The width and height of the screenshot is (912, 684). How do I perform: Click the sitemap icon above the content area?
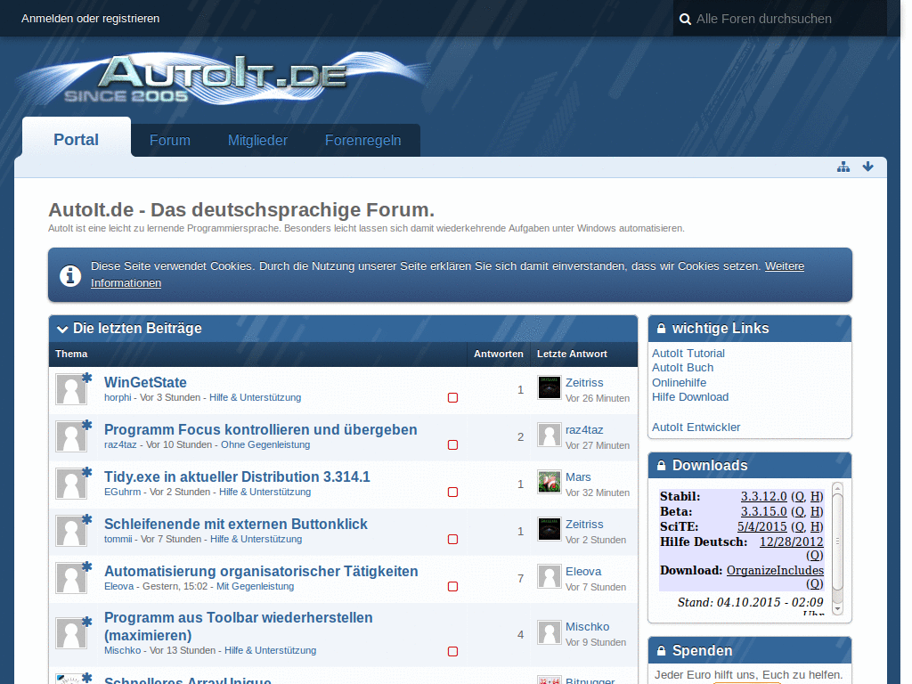(x=843, y=167)
